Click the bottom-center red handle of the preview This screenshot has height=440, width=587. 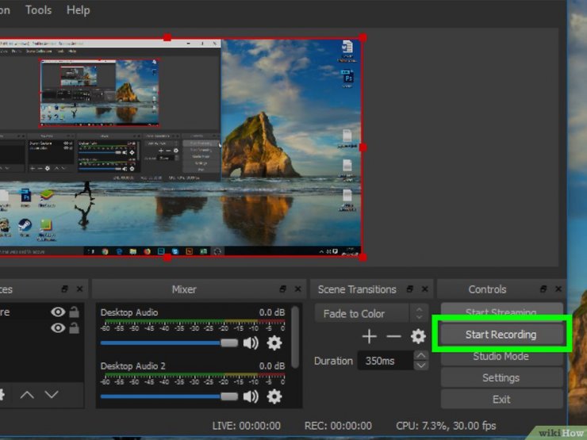tap(167, 258)
